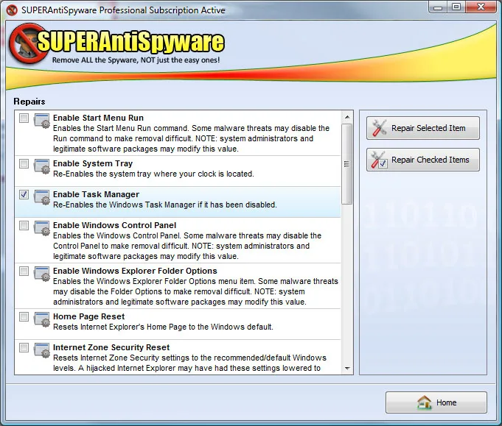Screen dimensions: 502x426
Task: Uncheck the Enable Task Manager checkbox
Action: [x=24, y=194]
